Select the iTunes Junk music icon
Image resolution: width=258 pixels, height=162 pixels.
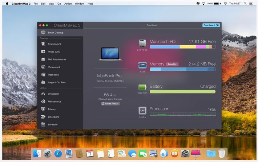(x=43, y=67)
